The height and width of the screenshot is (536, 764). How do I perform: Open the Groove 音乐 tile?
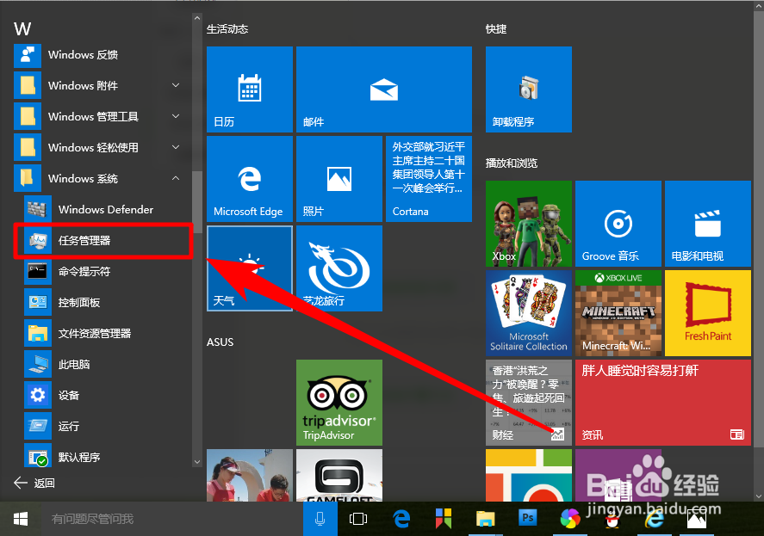click(618, 223)
